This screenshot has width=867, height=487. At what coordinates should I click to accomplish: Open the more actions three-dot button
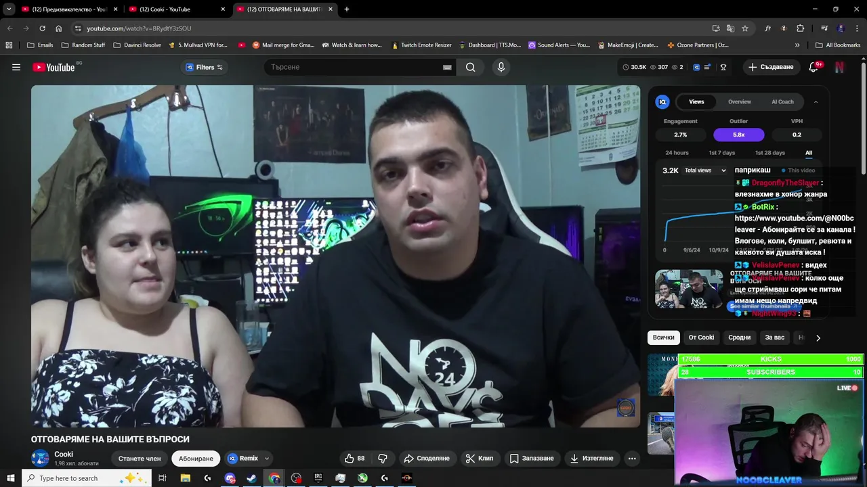[x=632, y=459]
